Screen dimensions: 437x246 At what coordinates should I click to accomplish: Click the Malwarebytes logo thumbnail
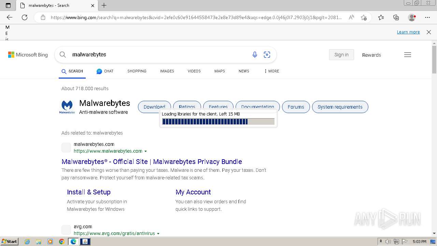(67, 107)
